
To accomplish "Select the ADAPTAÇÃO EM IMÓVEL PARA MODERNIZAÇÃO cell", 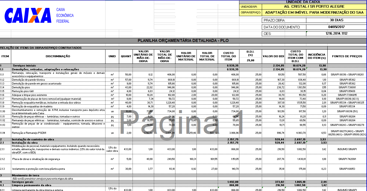I will tap(314, 13).
